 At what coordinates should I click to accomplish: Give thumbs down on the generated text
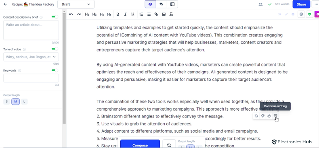(x=262, y=116)
